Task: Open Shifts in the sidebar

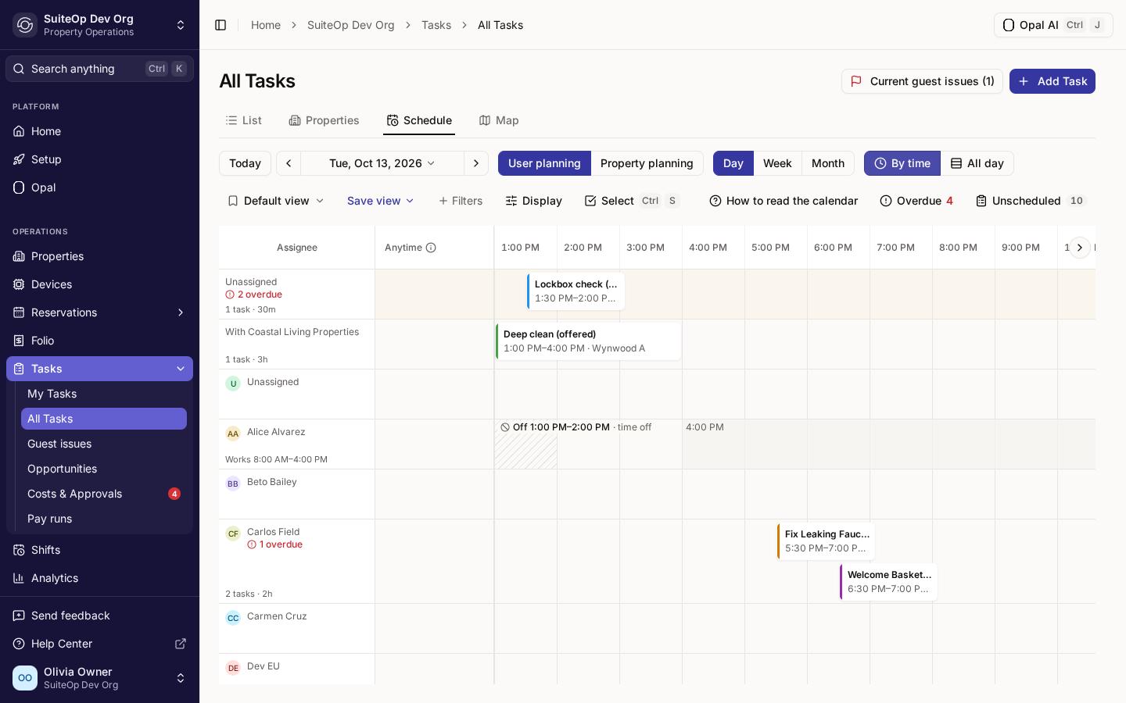Action: tap(99, 550)
